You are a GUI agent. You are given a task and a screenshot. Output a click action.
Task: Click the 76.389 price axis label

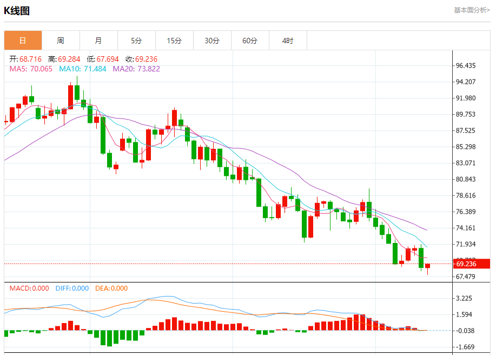466,212
